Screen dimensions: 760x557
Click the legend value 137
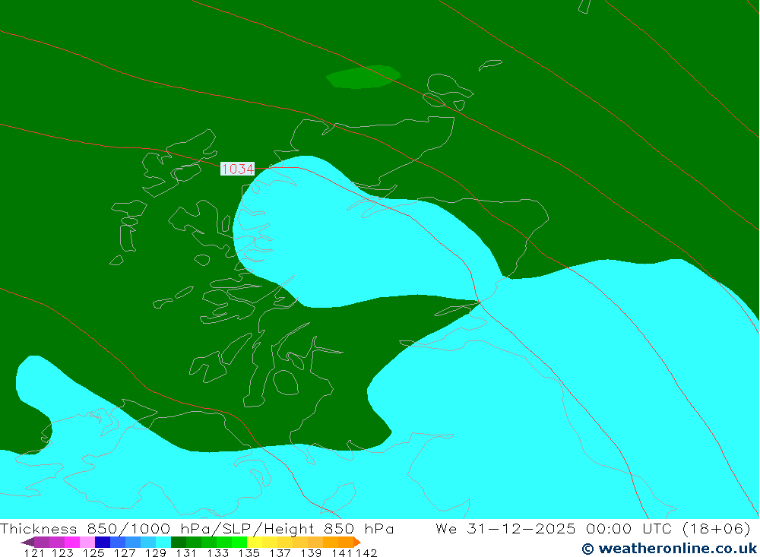(x=280, y=553)
